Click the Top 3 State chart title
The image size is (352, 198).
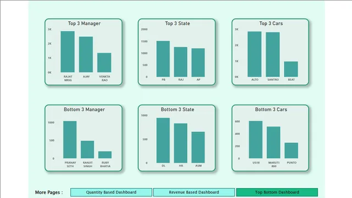[178, 23]
